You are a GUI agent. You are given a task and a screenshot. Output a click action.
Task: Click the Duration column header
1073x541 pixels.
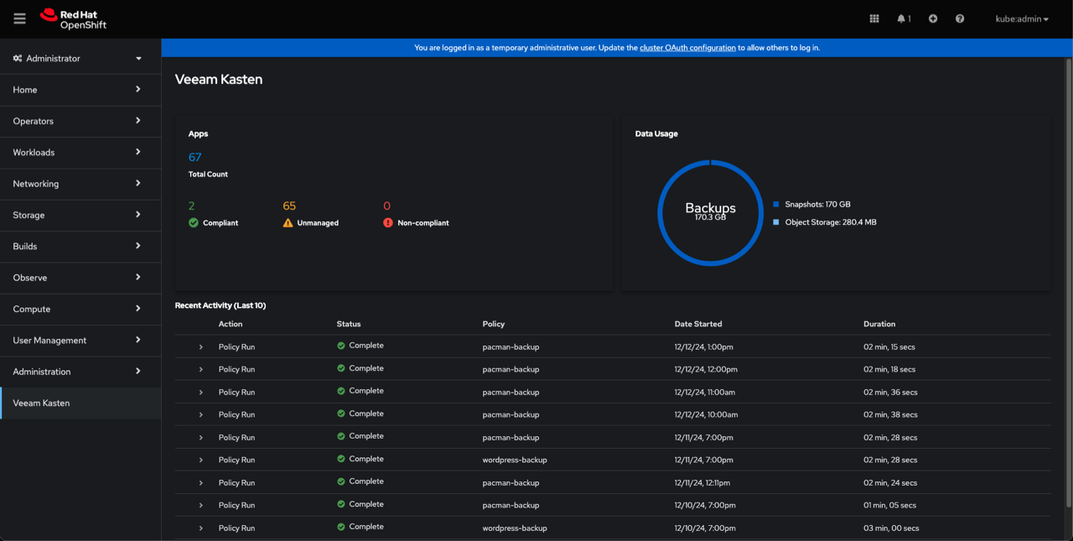point(879,324)
